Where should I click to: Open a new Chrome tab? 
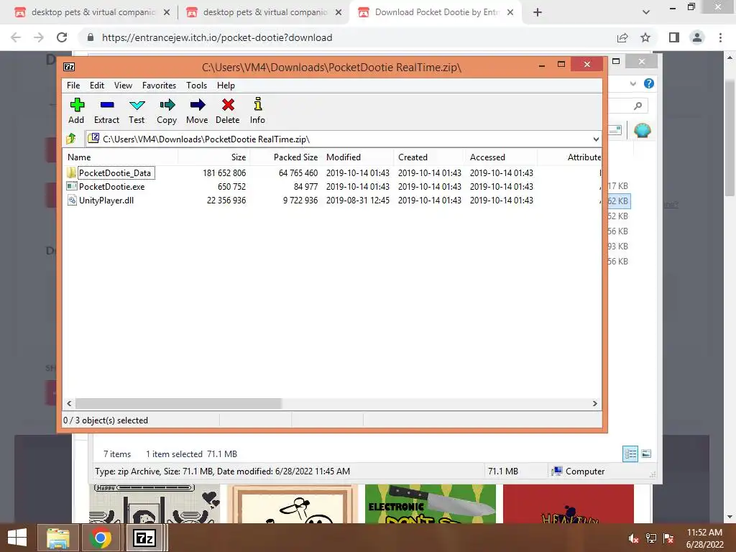click(x=538, y=12)
